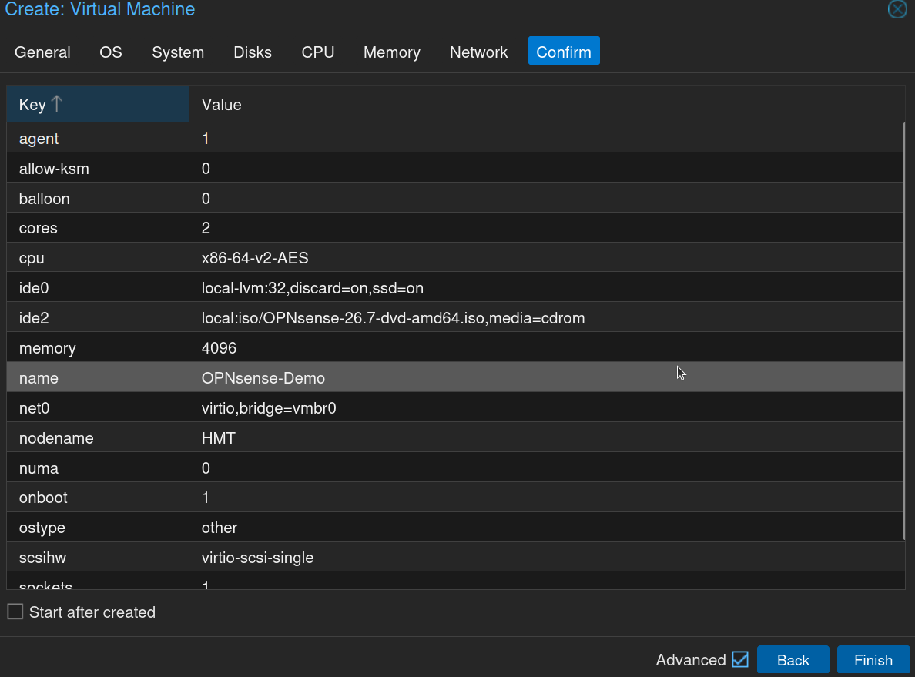Select the ide0 key cell

[x=98, y=288]
